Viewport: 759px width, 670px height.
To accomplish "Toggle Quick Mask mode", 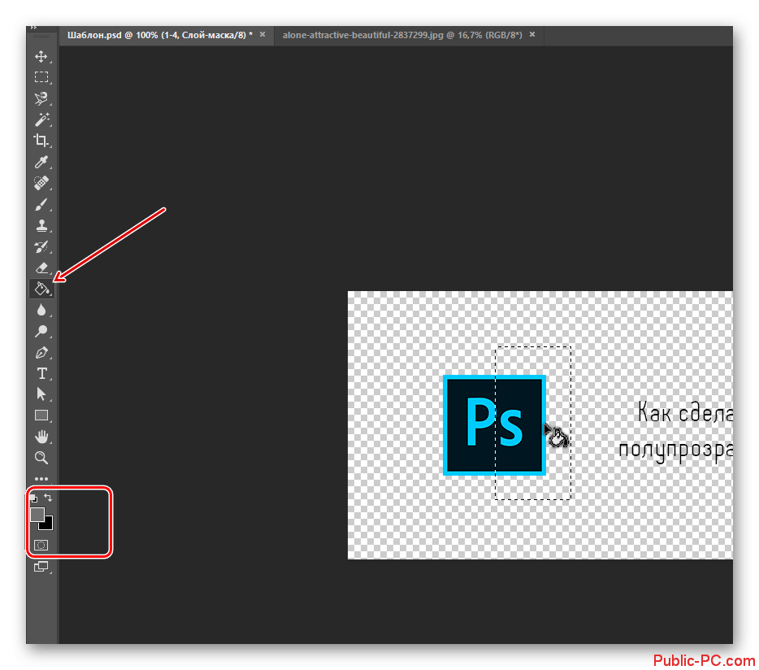I will coord(41,545).
